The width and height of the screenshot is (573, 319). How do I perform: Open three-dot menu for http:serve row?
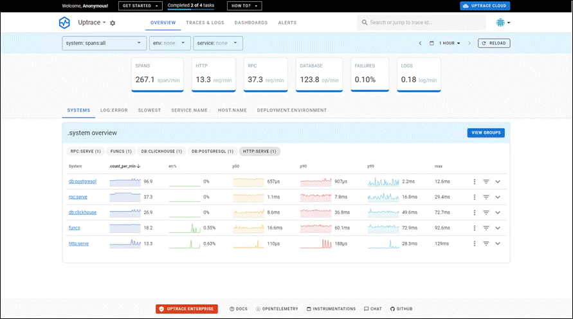click(x=475, y=243)
